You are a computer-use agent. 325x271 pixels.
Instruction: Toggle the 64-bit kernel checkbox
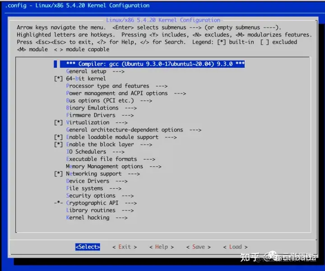[58, 79]
